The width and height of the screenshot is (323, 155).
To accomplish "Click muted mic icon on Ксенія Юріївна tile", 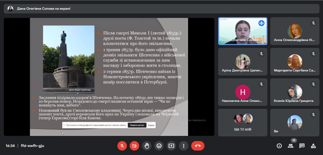I will coord(313,84).
